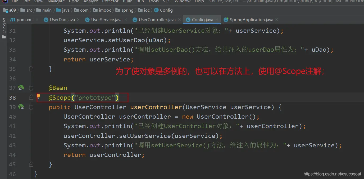Viewport: 364px width, 179px height.
Task: Open the Edit menu
Action: pyautogui.click(x=26, y=1)
